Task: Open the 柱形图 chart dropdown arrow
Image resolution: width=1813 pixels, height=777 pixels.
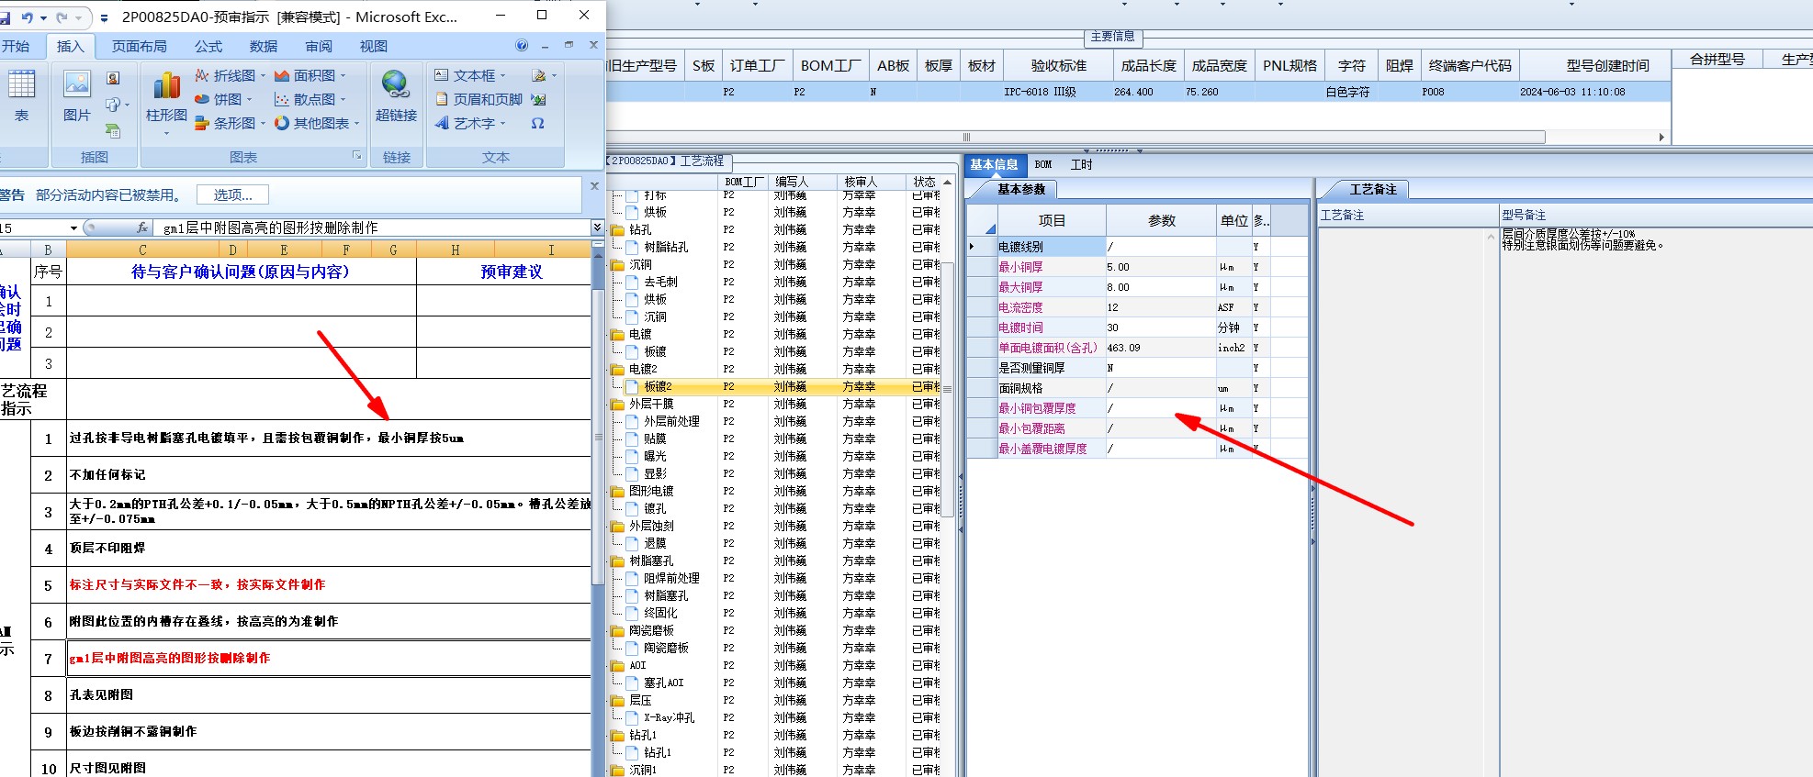Action: (x=166, y=133)
